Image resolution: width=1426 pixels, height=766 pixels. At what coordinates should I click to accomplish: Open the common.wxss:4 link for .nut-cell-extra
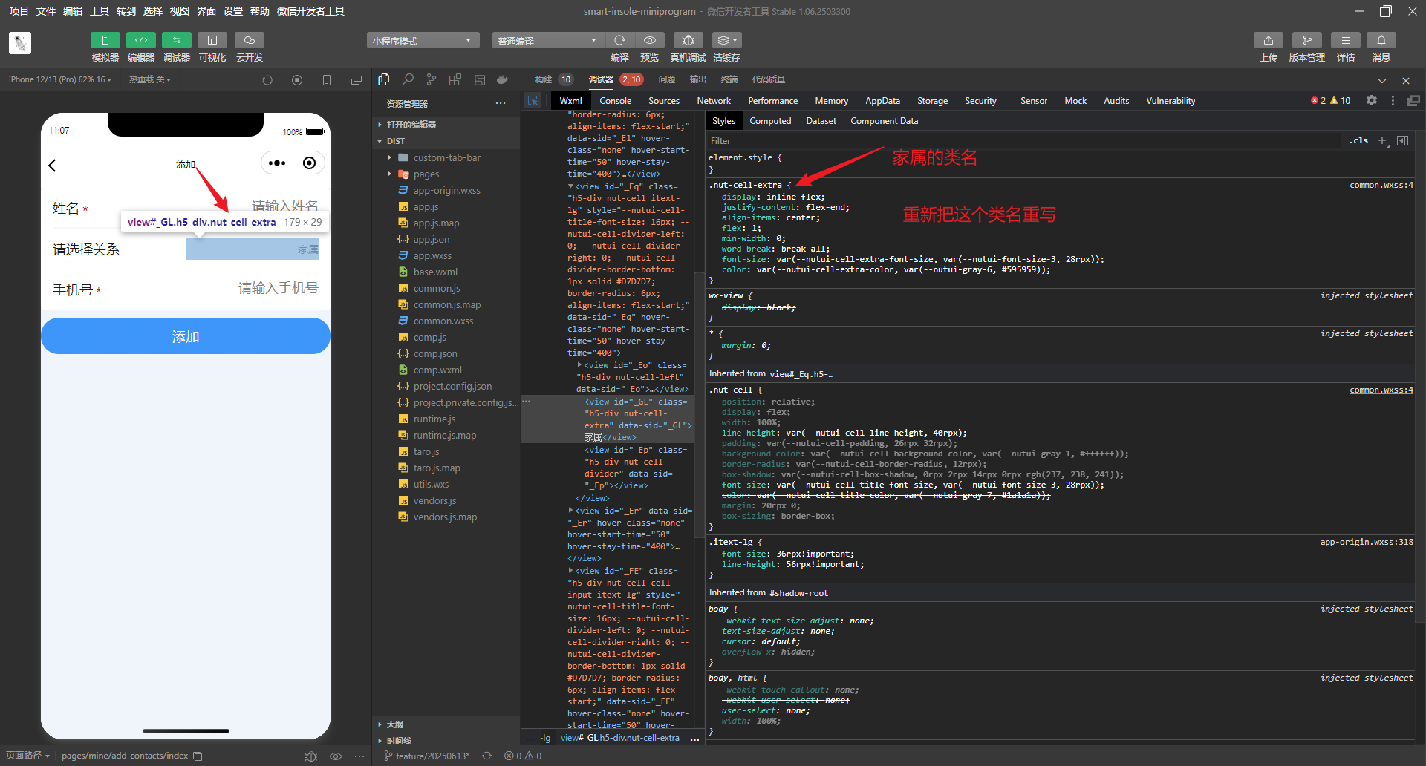[1381, 185]
